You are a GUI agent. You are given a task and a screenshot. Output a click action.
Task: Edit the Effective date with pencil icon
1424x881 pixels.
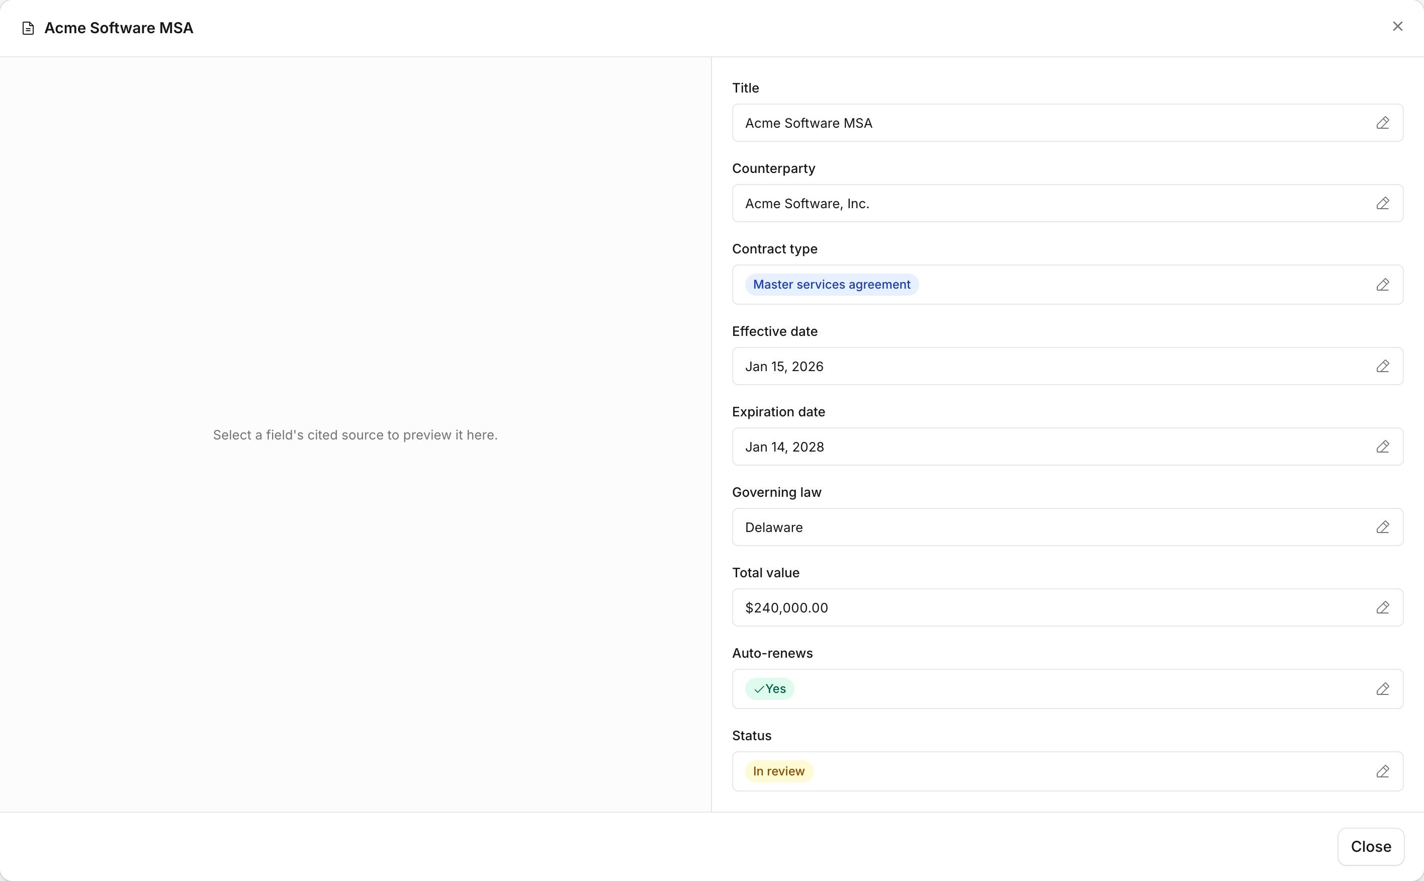coord(1383,367)
